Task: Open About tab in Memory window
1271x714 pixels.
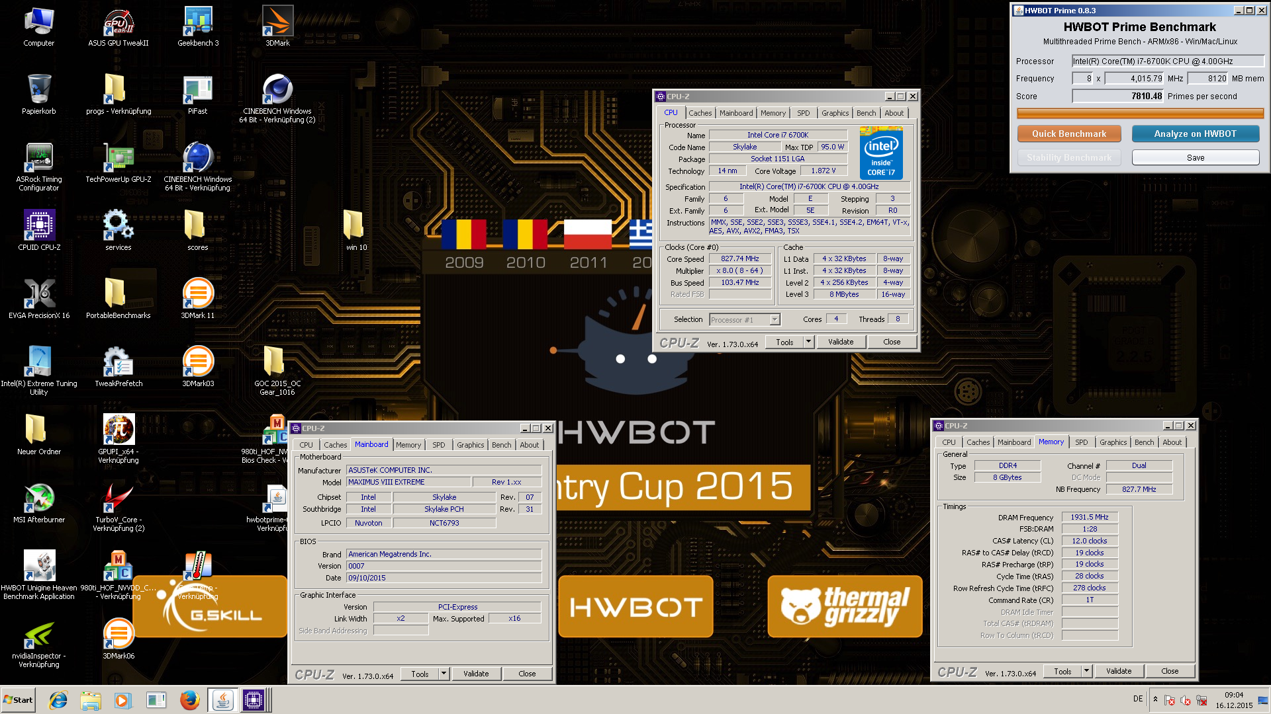Action: (1172, 442)
